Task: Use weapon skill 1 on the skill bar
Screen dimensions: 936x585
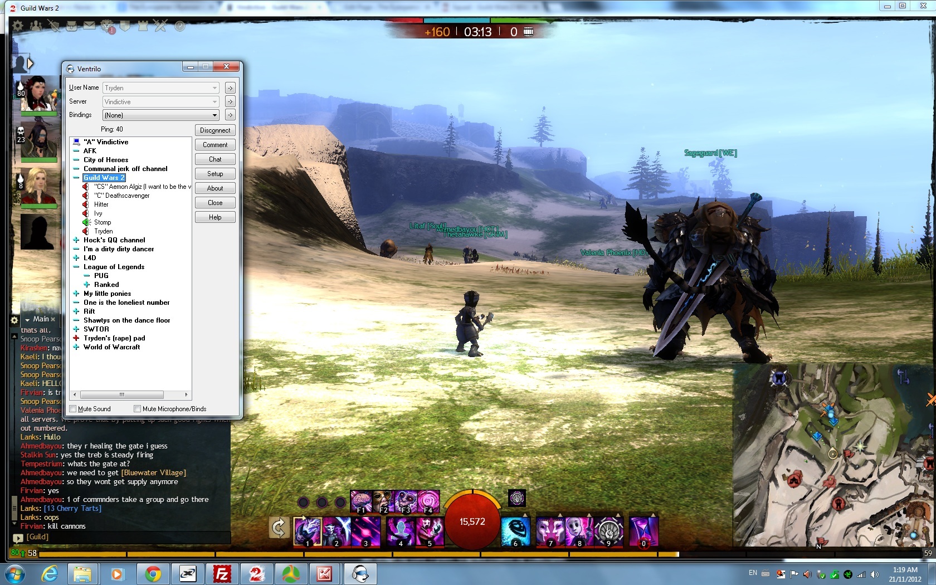Action: 308,532
